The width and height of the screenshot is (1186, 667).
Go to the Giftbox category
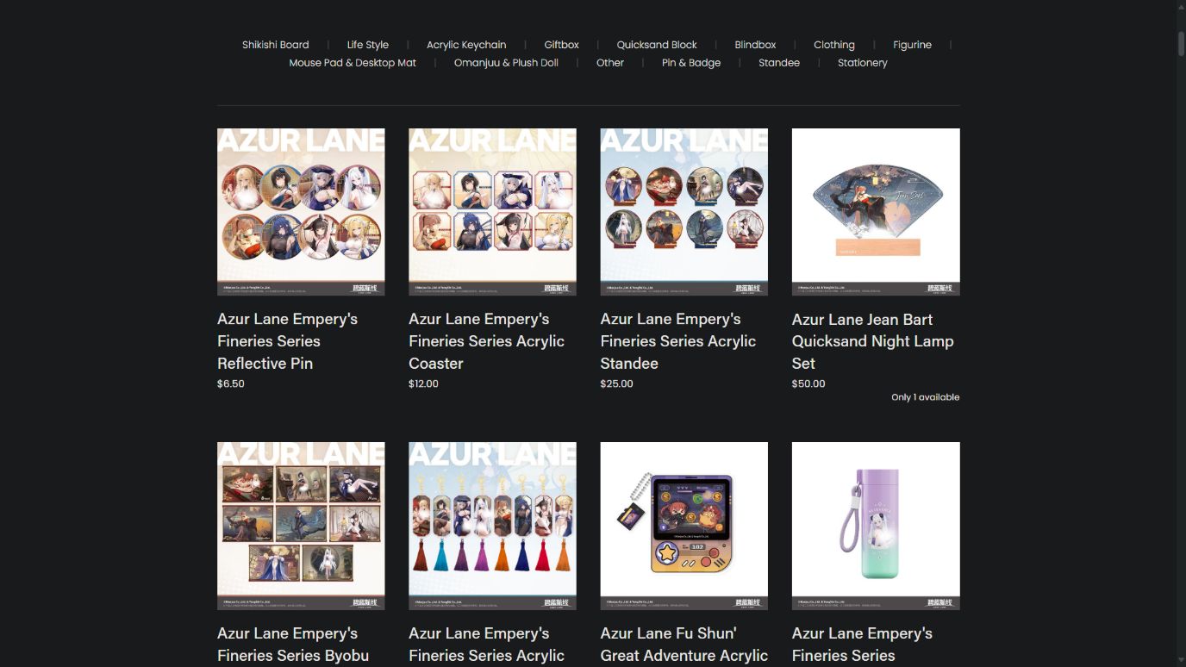coord(561,45)
